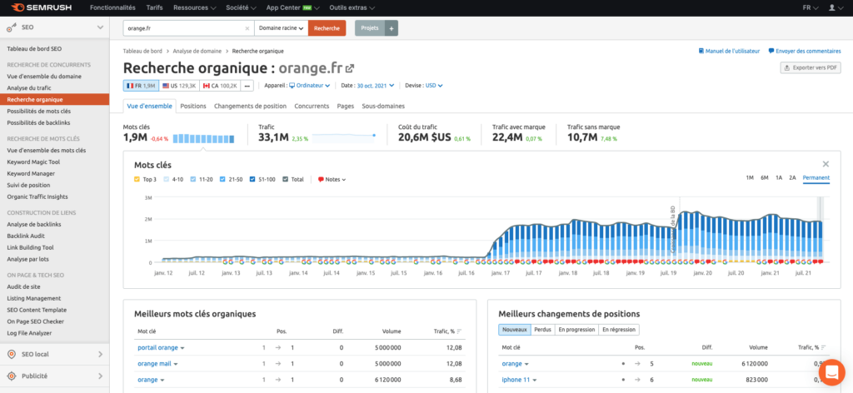Screen dimensions: 853x393
Task: Toggle the 51-100 series checkbox
Action: 252,179
